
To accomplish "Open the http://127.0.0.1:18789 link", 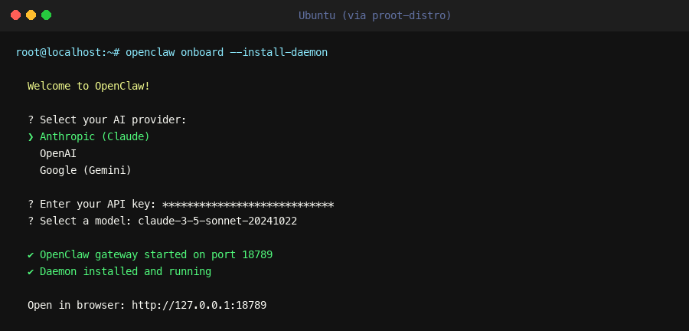I will tap(199, 305).
